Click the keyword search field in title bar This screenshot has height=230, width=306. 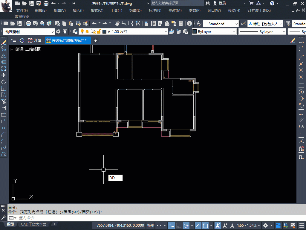[x=177, y=3]
